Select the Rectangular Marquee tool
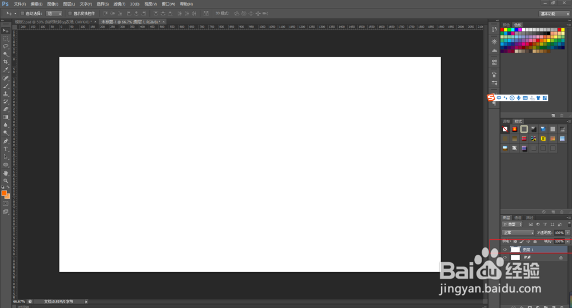Image resolution: width=572 pixels, height=308 pixels. click(x=6, y=39)
